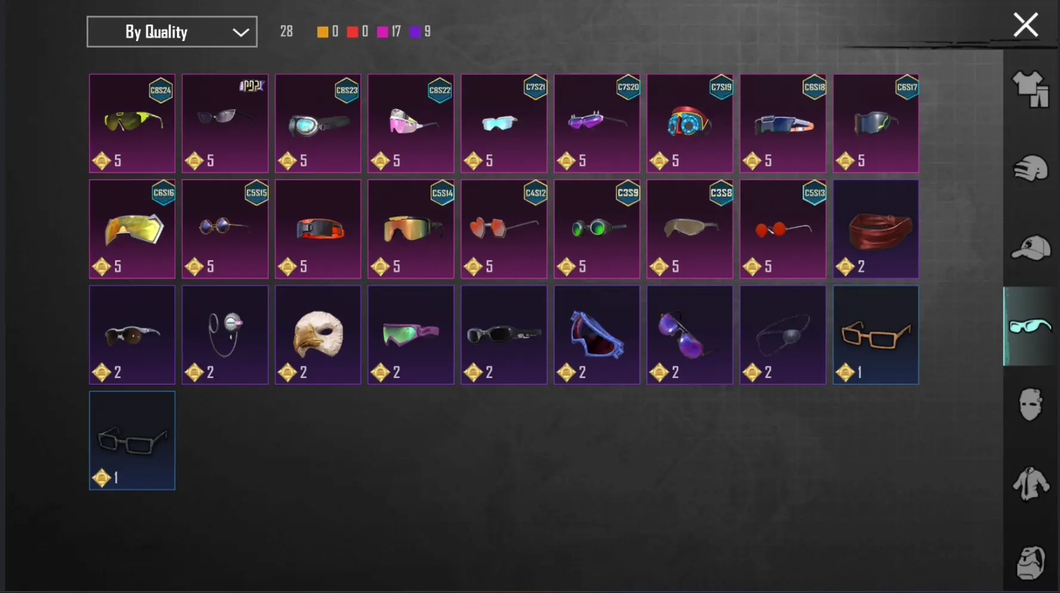
Task: Open the face mask category icon
Action: pyautogui.click(x=1030, y=405)
